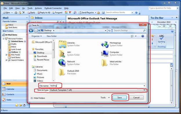The height and width of the screenshot is (114, 181).
Task: Open the view options dropdown arrow
Action: tap(136, 36)
